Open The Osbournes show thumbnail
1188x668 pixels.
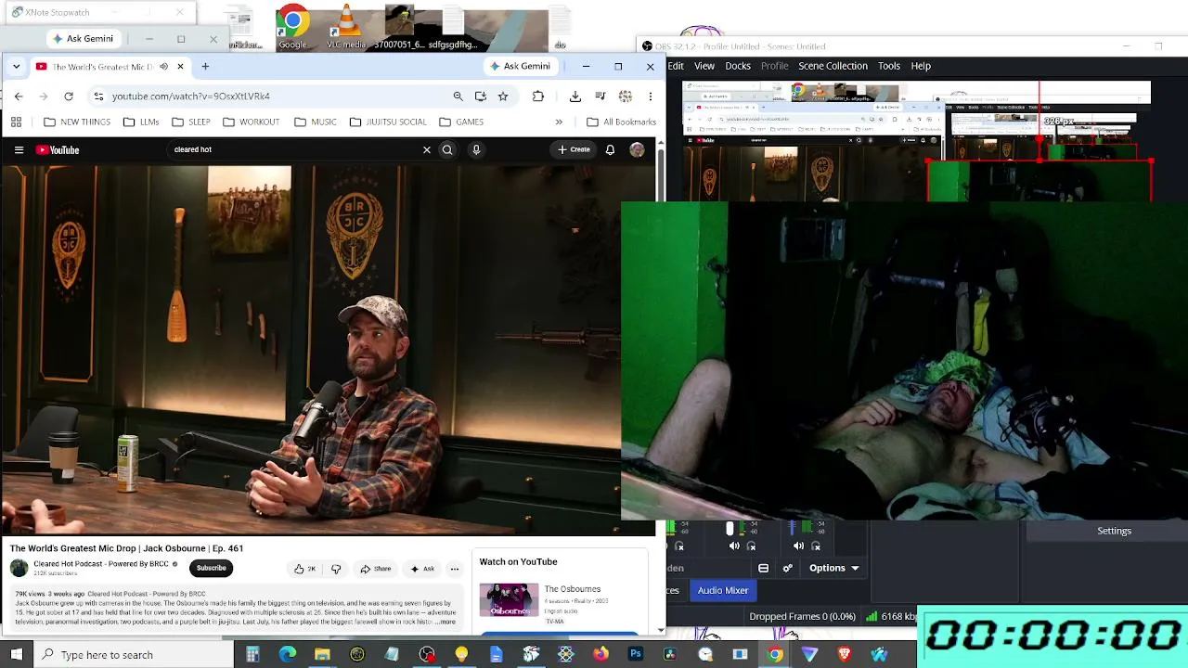tap(509, 600)
